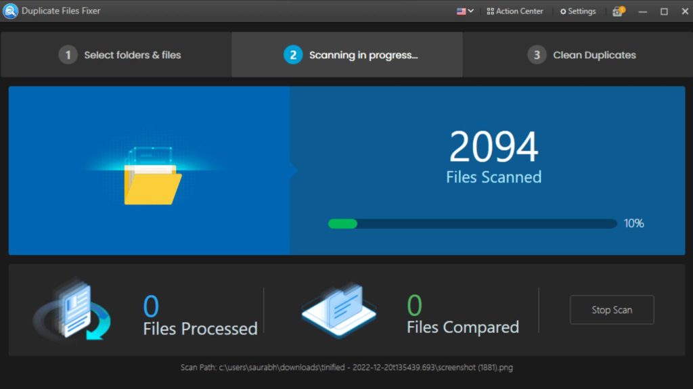
Task: Click the yellow scanning folder icon
Action: click(152, 176)
